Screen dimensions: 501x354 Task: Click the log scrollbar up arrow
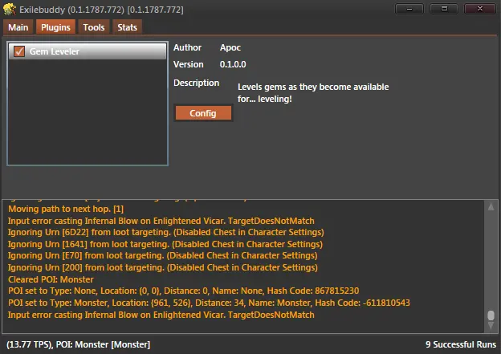[490, 206]
